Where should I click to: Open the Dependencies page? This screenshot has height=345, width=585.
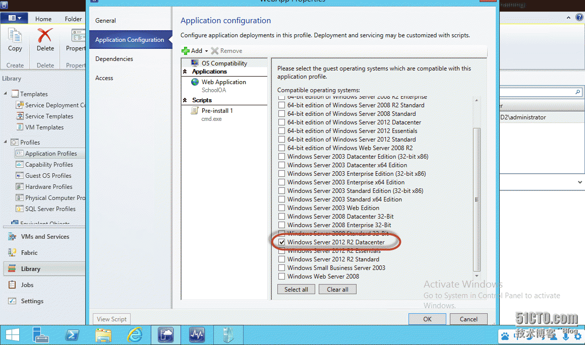click(114, 59)
